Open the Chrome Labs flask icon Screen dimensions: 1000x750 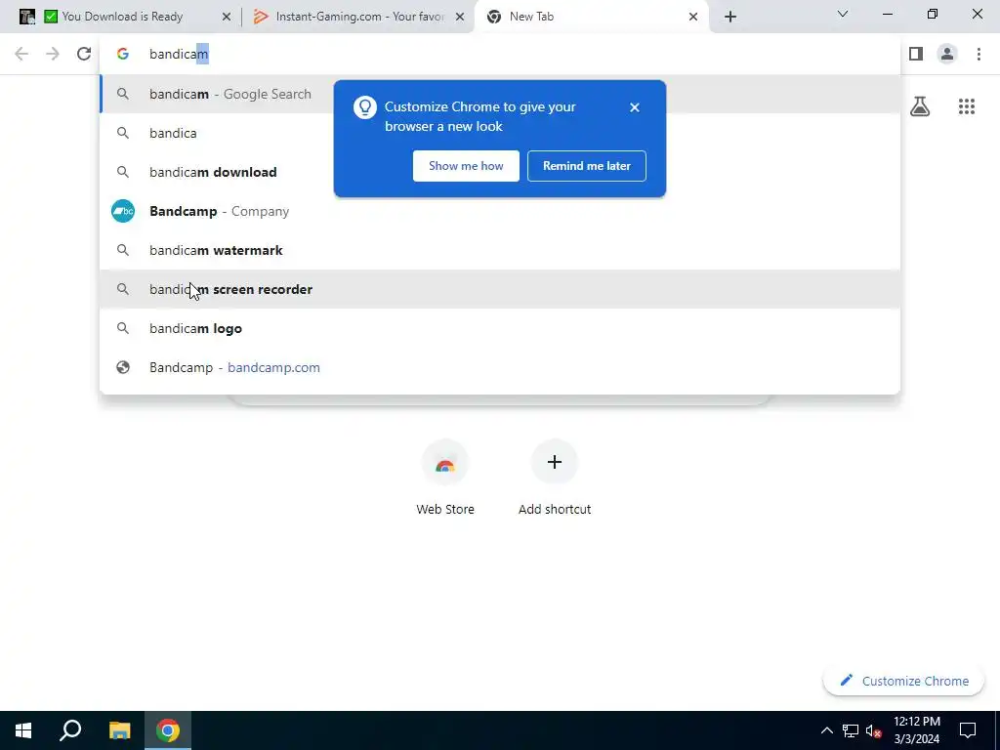920,106
